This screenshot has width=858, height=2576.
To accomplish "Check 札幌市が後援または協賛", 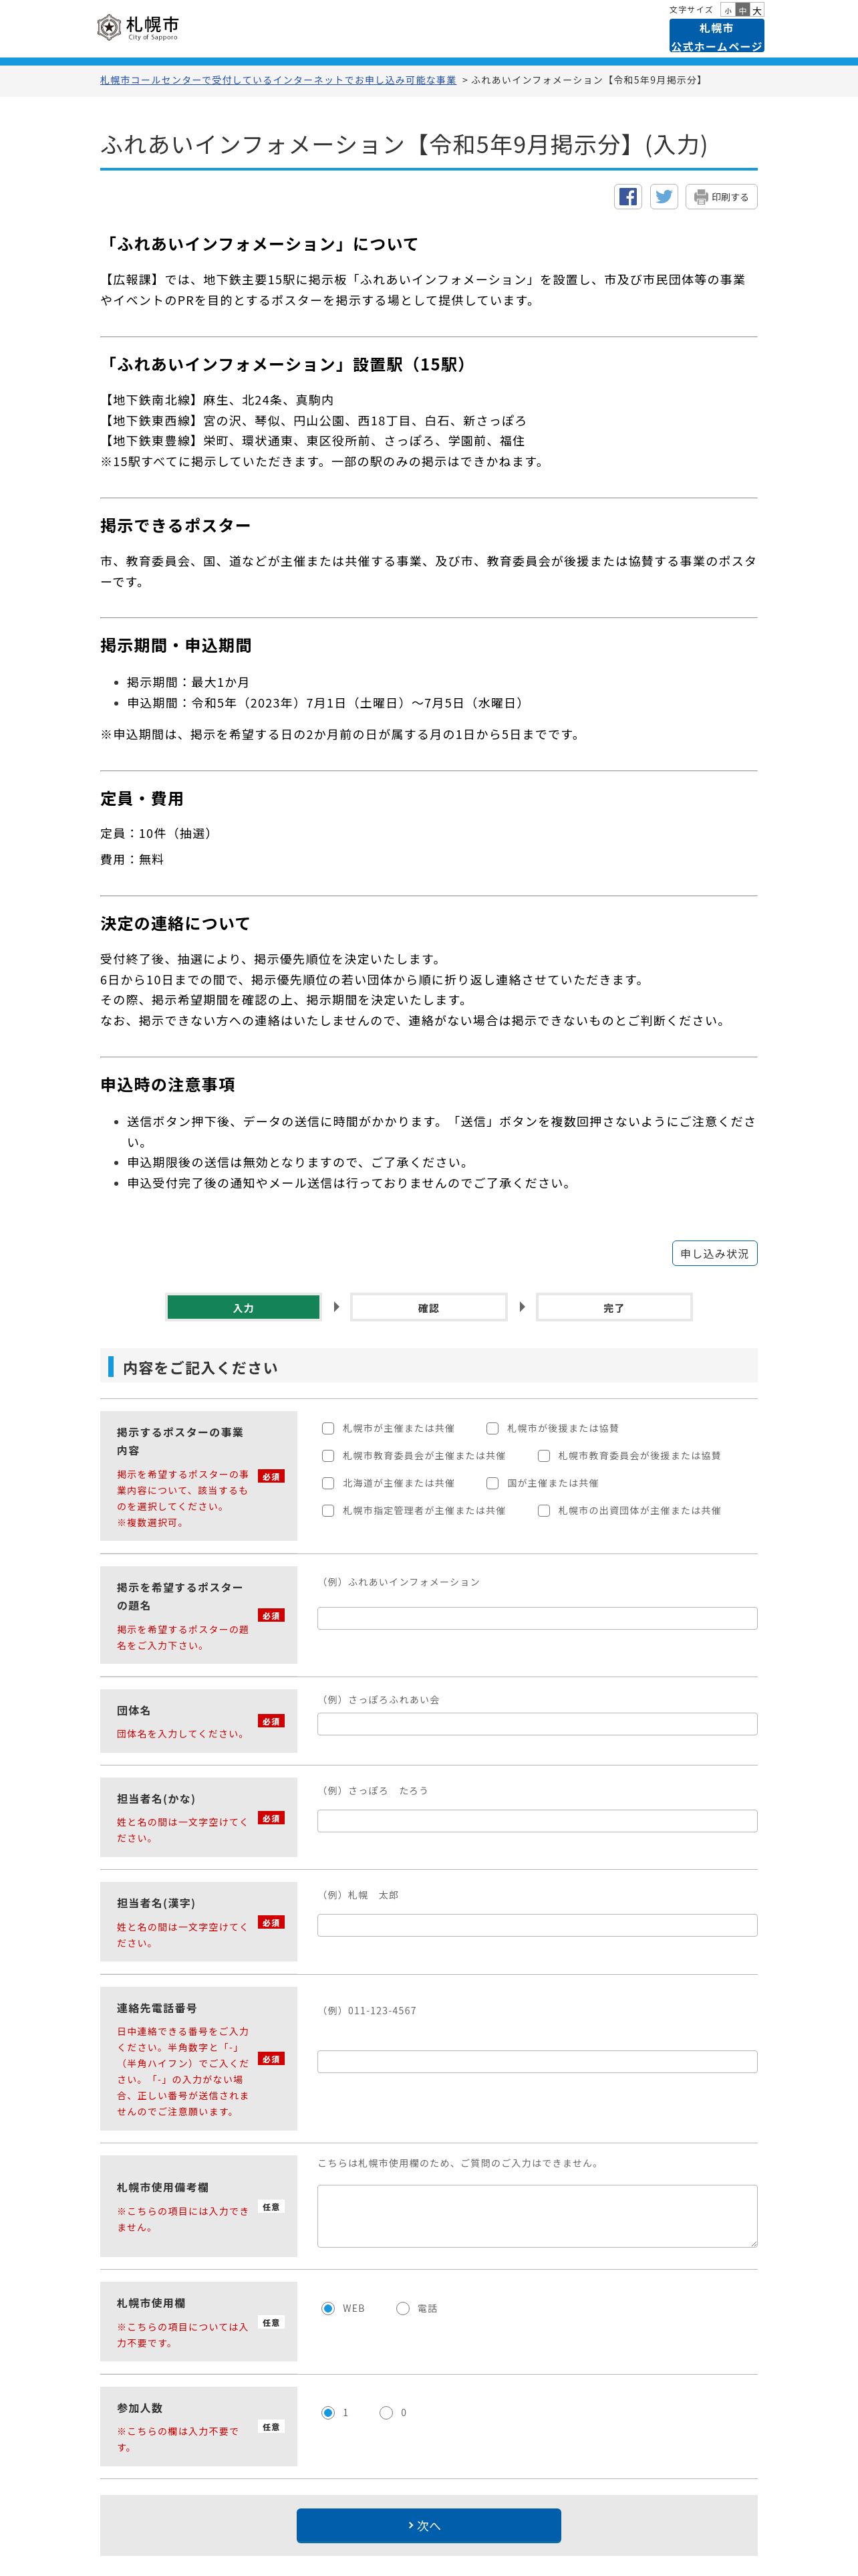I will [x=492, y=1428].
